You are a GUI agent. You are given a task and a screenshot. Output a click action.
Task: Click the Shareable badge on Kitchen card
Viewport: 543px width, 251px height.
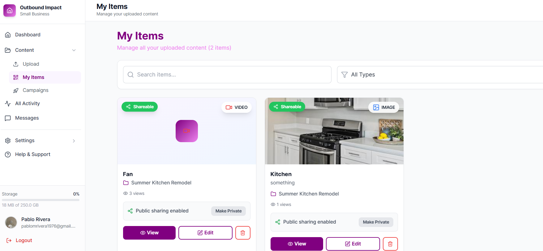click(287, 107)
